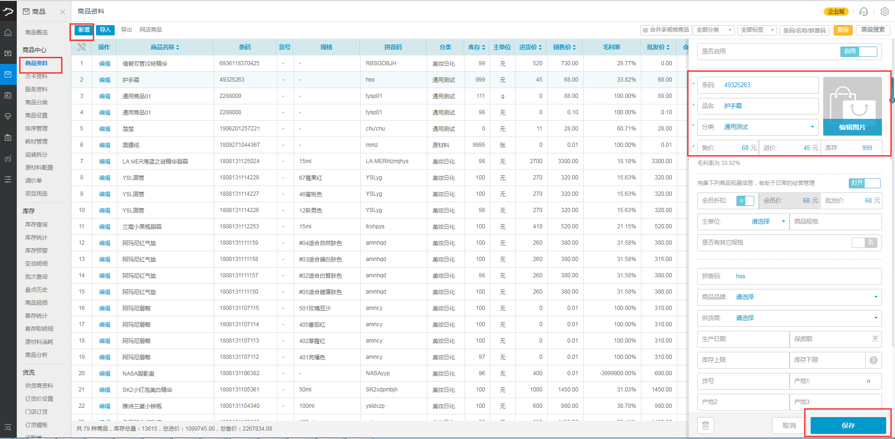Click the 拼音码 input field
895x439 pixels.
[x=789, y=276]
